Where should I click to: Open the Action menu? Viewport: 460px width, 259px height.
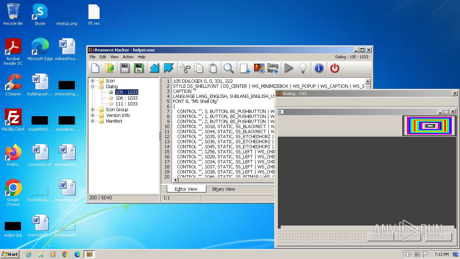(128, 57)
